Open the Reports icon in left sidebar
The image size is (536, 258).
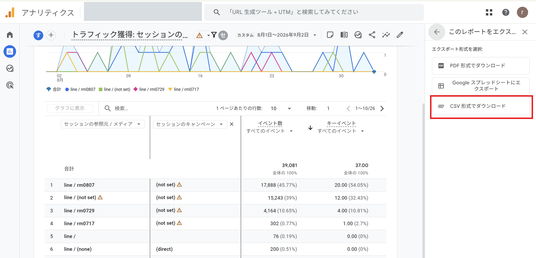[10, 51]
